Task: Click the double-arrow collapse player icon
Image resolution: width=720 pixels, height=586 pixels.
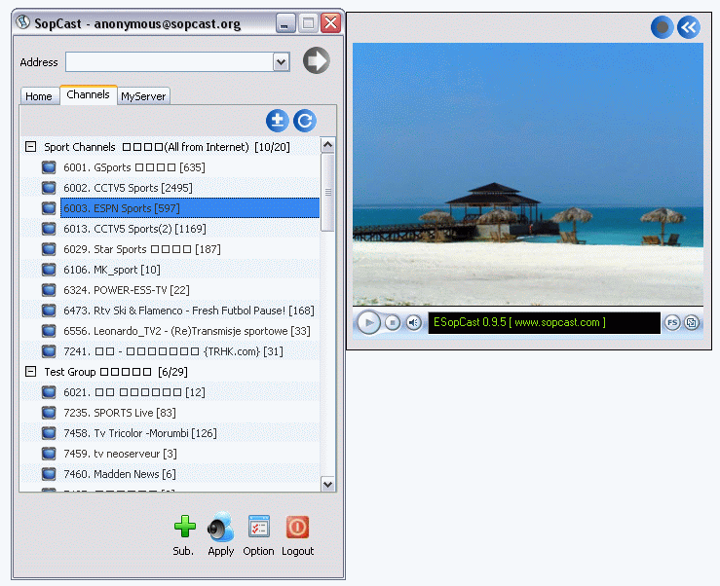Action: pyautogui.click(x=689, y=27)
